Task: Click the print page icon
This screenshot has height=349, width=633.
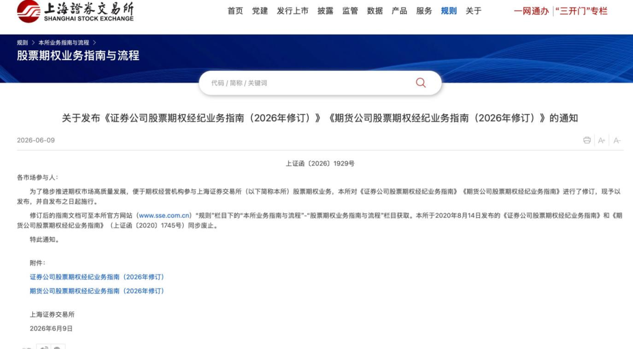Action: 587,140
